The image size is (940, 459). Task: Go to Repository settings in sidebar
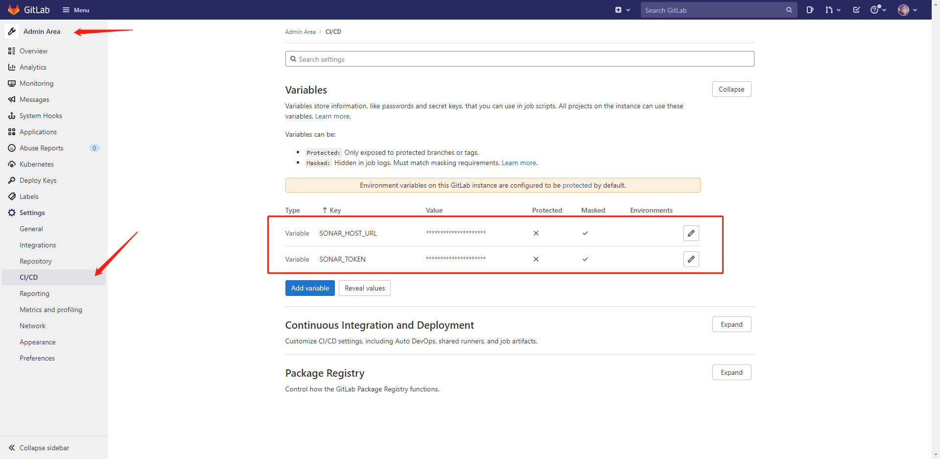click(36, 261)
